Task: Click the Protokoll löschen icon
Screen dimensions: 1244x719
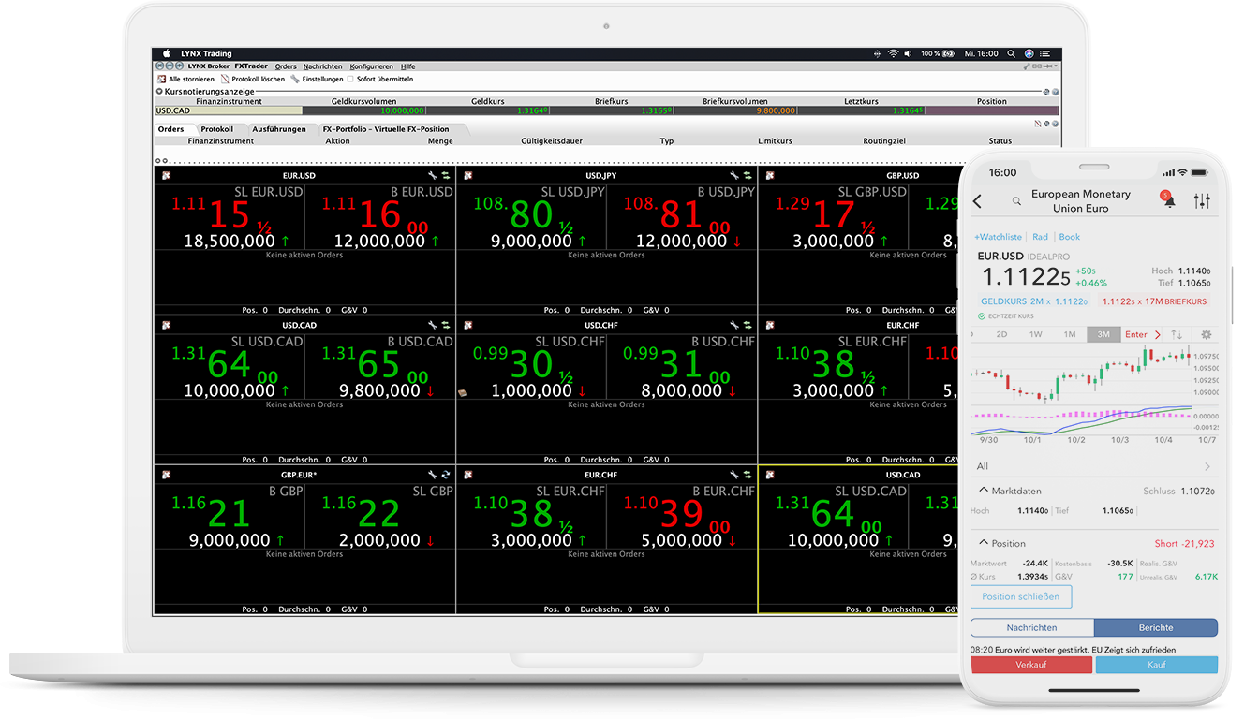Action: [223, 79]
